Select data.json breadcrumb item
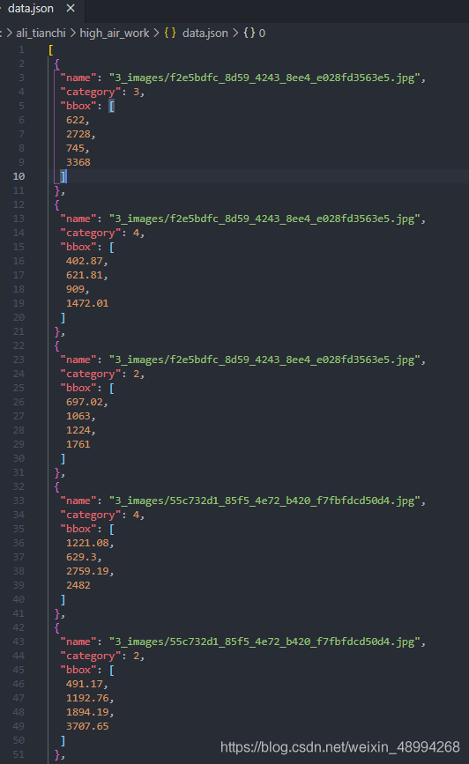 pos(205,33)
